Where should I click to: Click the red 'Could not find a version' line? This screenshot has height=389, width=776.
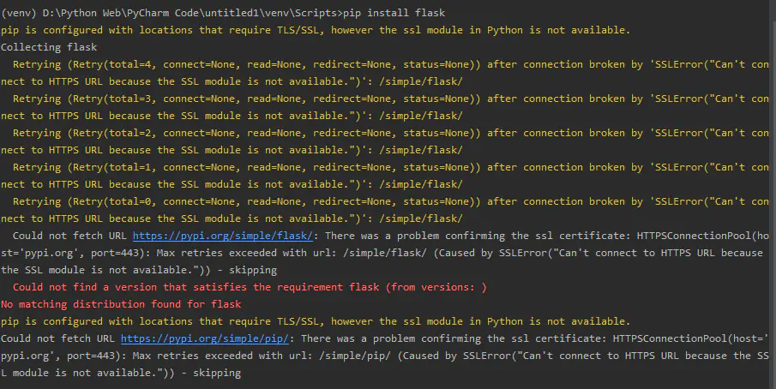point(250,287)
